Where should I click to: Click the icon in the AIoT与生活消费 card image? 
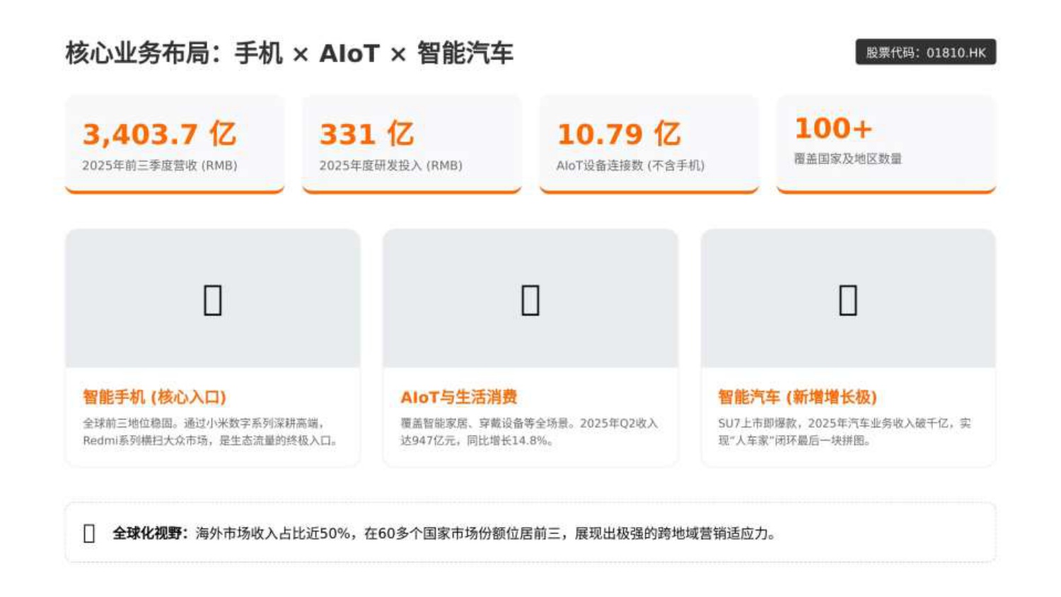tap(530, 300)
